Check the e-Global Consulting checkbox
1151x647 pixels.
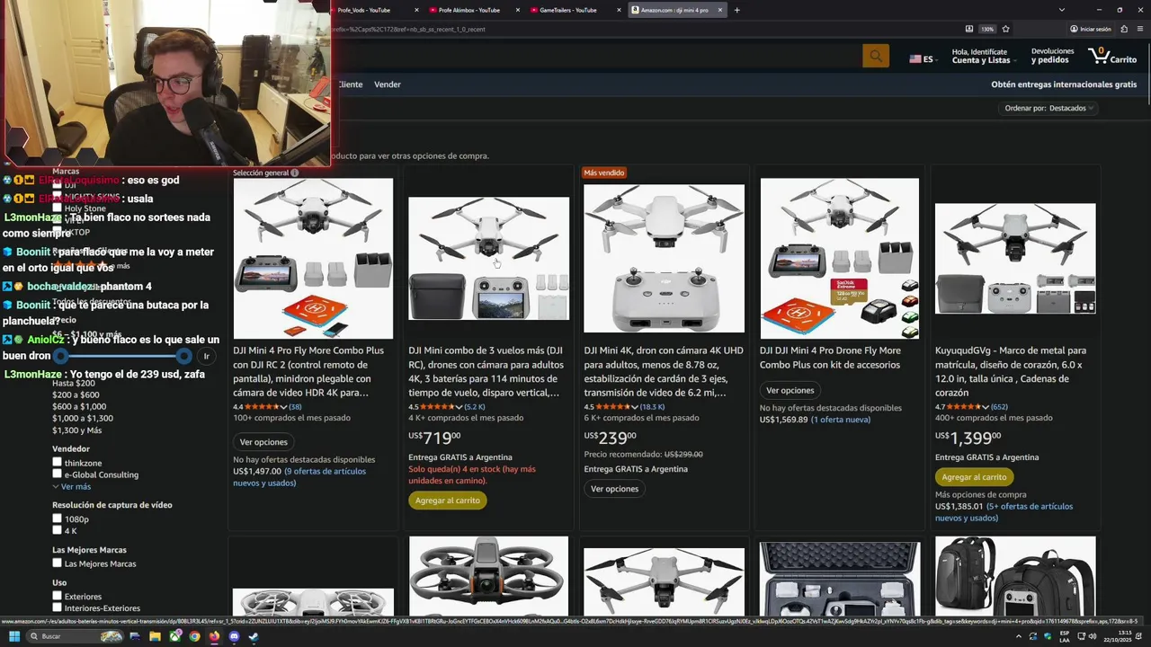(57, 474)
